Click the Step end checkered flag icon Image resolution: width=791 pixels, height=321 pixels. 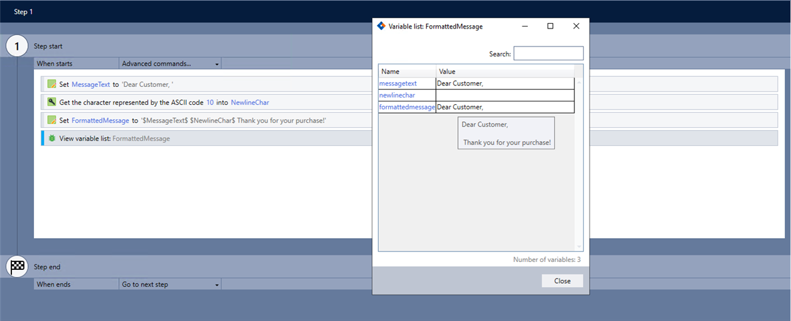coord(17,267)
